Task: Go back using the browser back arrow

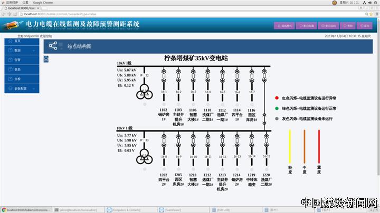Action: [x=4, y=14]
